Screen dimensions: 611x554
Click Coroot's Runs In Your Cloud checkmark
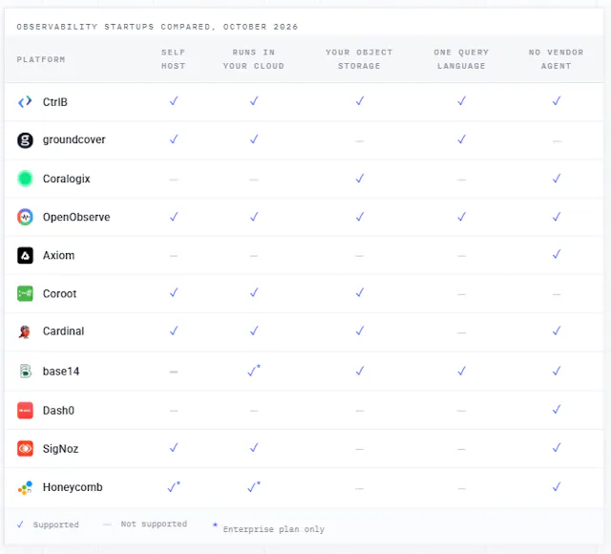[254, 292]
